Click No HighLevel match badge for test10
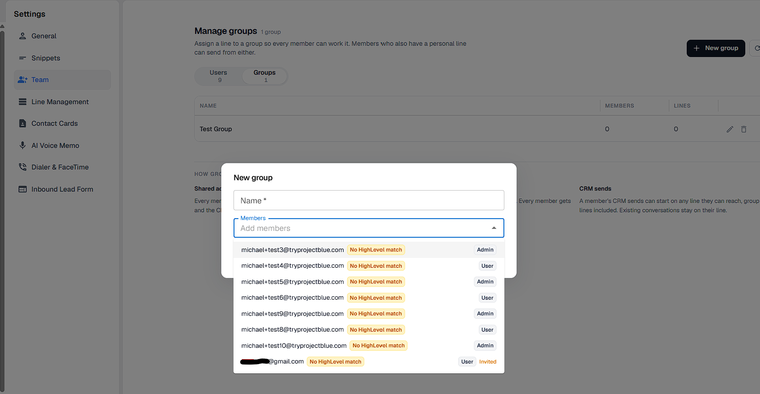The height and width of the screenshot is (394, 760). (x=379, y=345)
